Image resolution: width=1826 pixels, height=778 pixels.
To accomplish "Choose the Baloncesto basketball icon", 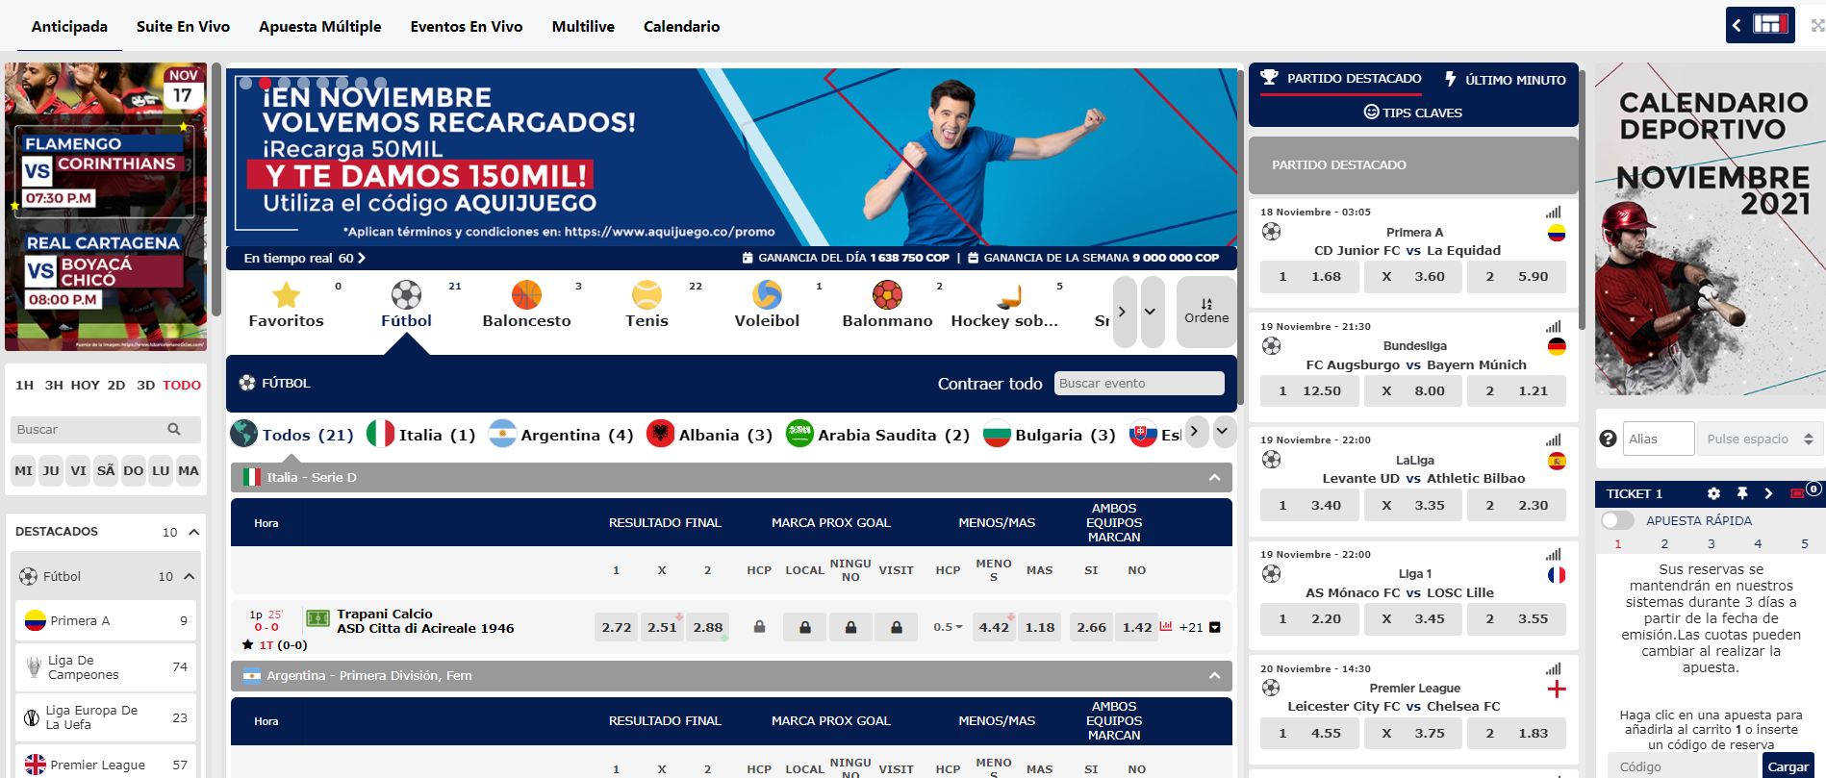I will (x=526, y=294).
